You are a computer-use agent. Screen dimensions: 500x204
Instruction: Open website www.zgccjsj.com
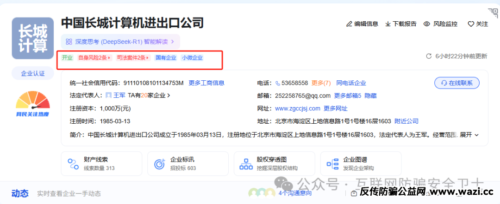pos(298,108)
